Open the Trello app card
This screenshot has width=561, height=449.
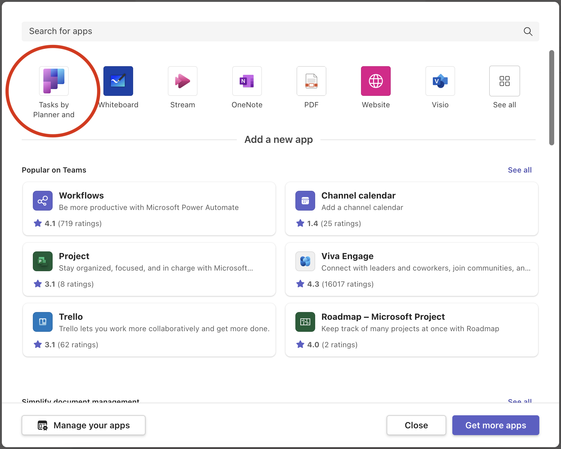coord(149,330)
